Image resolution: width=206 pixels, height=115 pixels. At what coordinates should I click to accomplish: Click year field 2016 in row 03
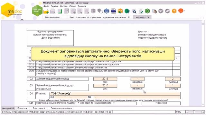(x=105, y=86)
